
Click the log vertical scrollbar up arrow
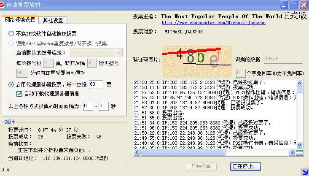300,83
